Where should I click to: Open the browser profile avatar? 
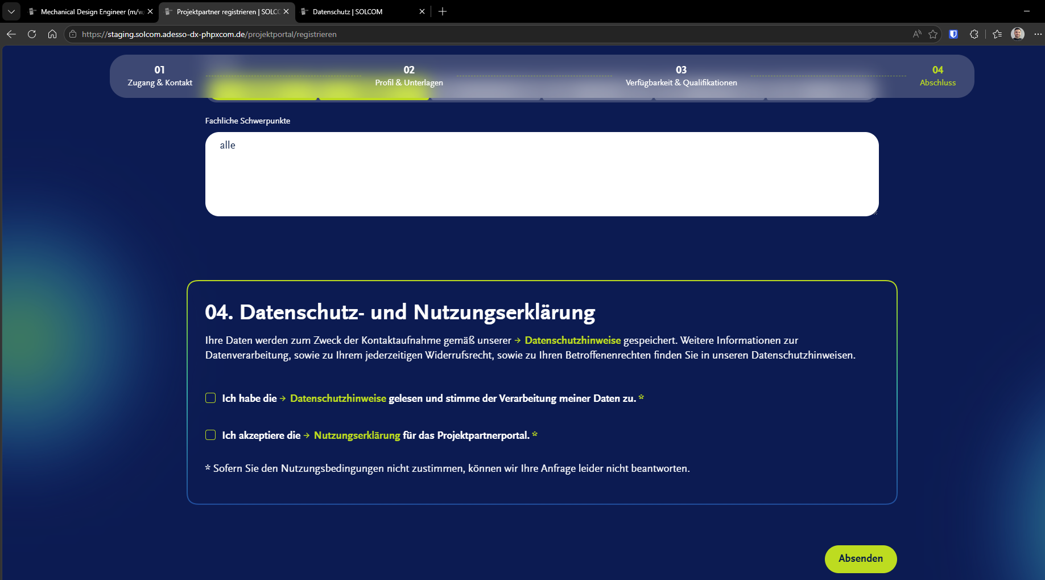[1018, 34]
